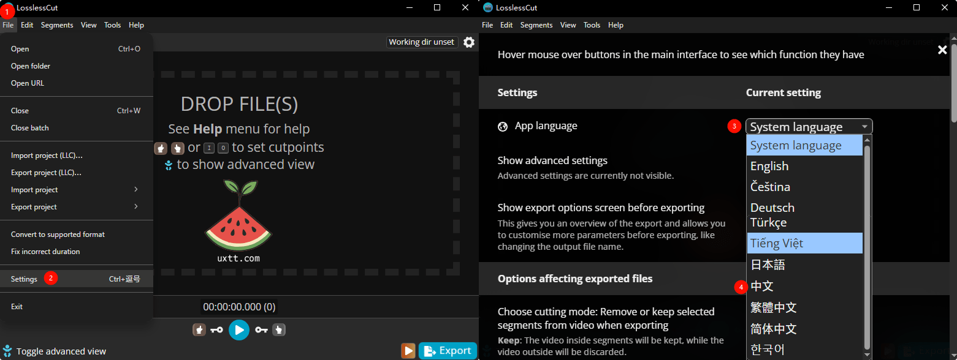Open the App language dropdown

point(809,127)
